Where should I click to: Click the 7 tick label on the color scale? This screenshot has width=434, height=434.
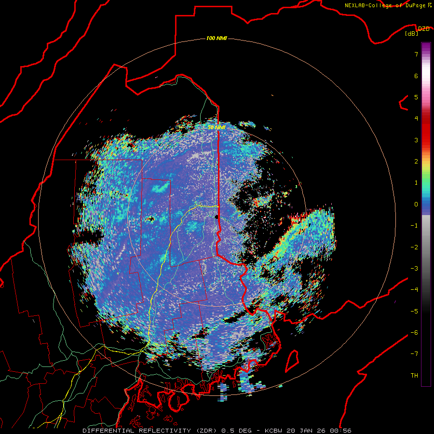(x=416, y=54)
